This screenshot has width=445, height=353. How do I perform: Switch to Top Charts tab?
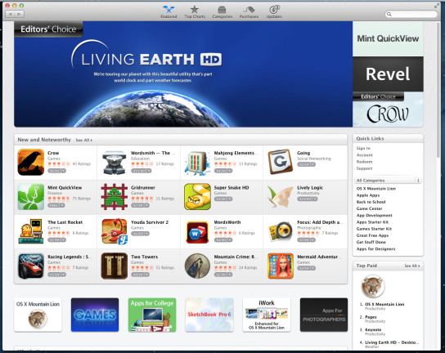(x=195, y=12)
